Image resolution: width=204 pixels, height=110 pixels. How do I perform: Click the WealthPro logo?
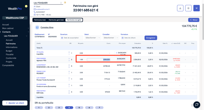(15, 9)
